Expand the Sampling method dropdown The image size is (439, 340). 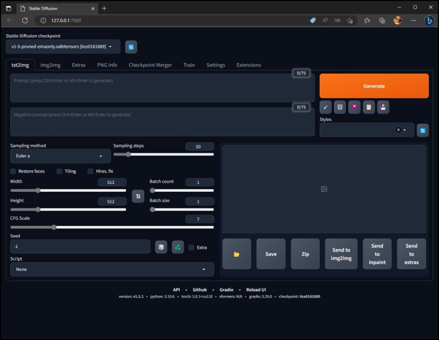60,156
